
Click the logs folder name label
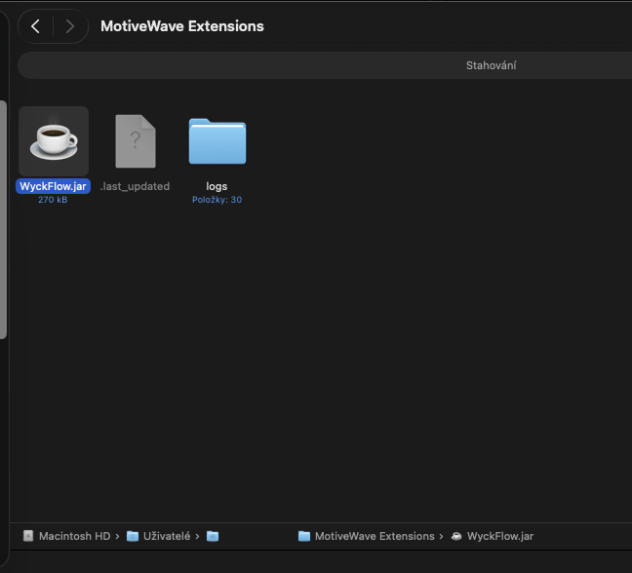217,186
